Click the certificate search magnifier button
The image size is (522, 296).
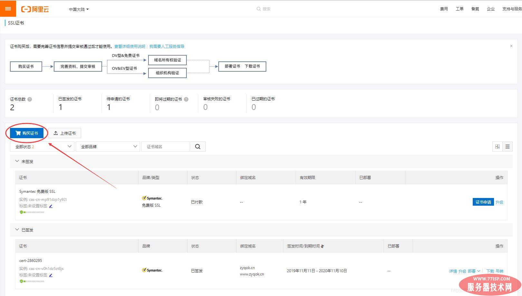pyautogui.click(x=198, y=147)
